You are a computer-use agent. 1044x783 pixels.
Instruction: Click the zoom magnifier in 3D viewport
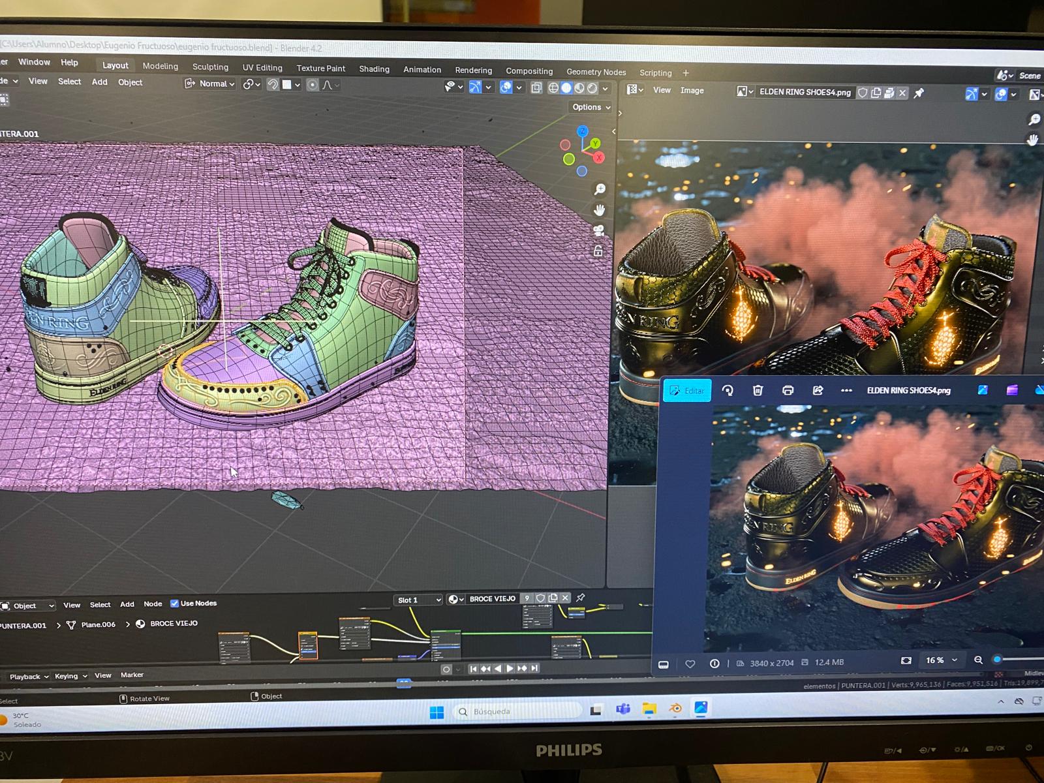pos(599,189)
